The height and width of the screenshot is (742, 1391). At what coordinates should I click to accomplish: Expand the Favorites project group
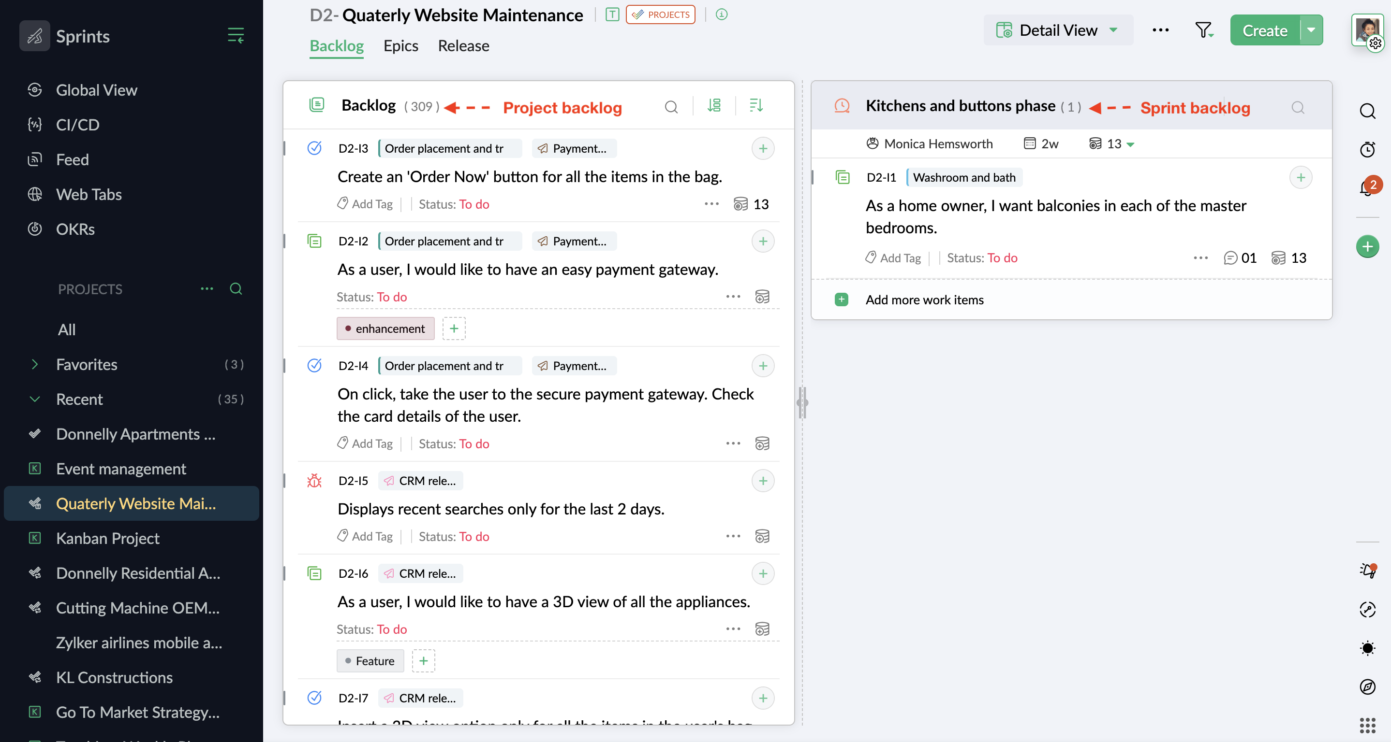tap(34, 365)
